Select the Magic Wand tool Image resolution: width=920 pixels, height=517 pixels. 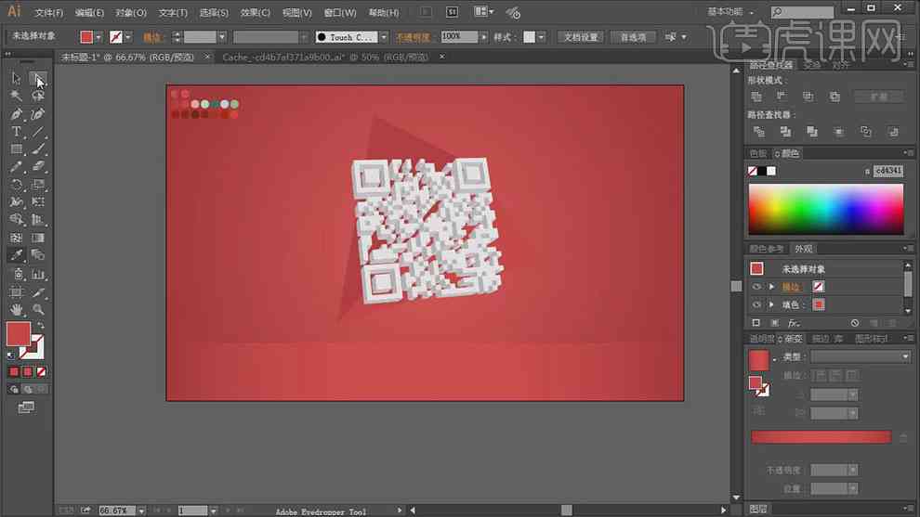(16, 96)
